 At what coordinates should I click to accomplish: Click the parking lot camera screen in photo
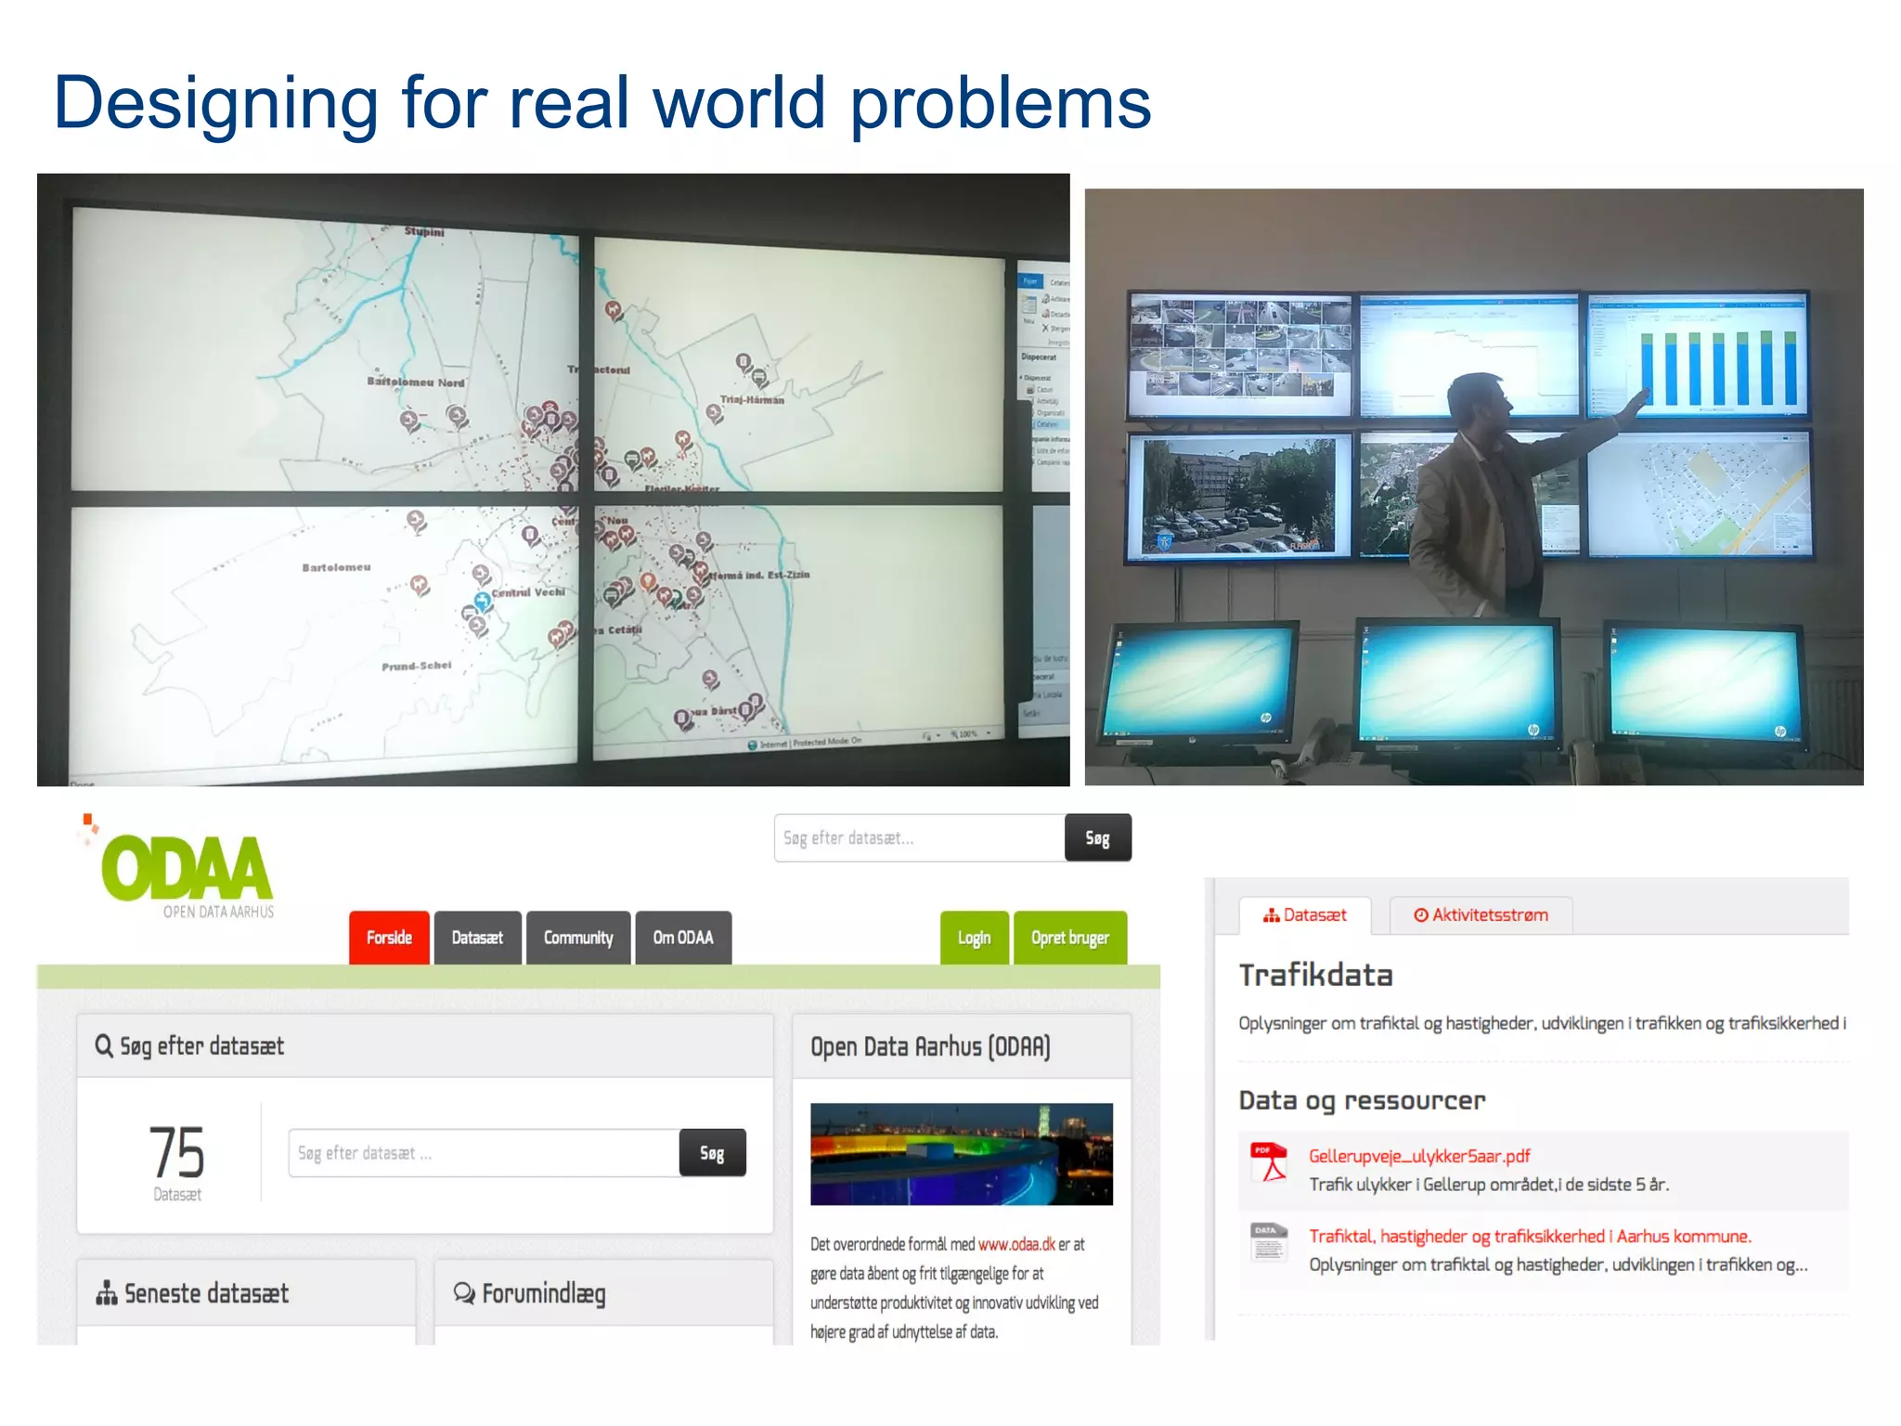coord(1239,497)
